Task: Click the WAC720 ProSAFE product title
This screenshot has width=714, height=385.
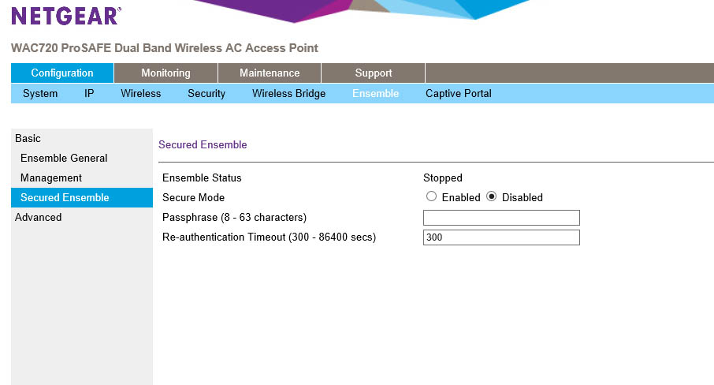Action: pyautogui.click(x=165, y=48)
